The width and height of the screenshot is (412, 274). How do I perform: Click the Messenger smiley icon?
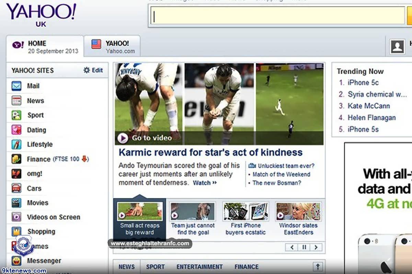click(x=16, y=261)
